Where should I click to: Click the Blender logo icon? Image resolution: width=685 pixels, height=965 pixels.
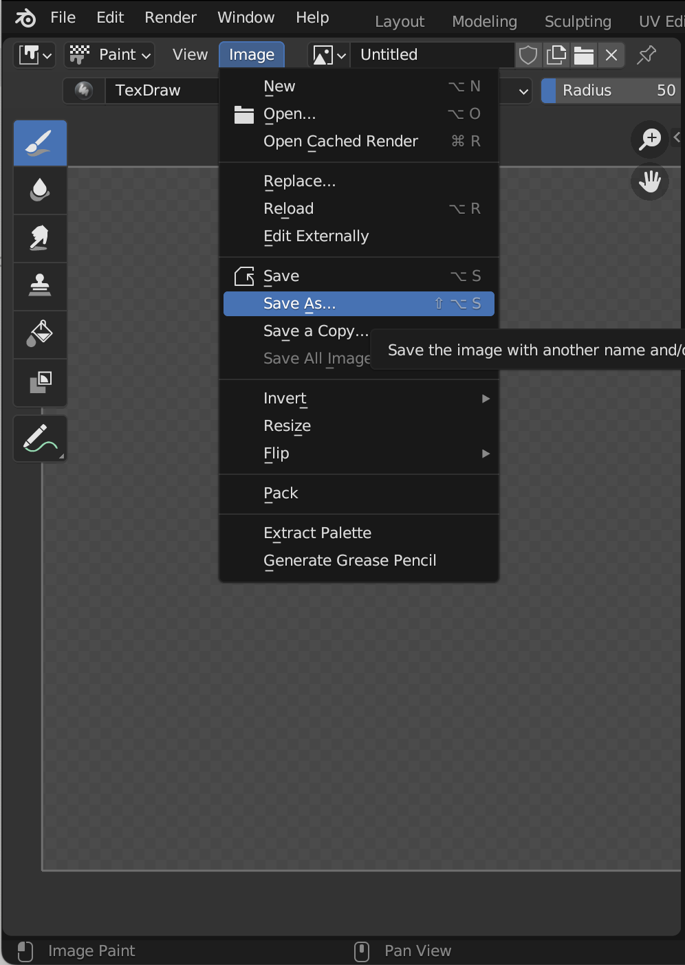tap(25, 18)
